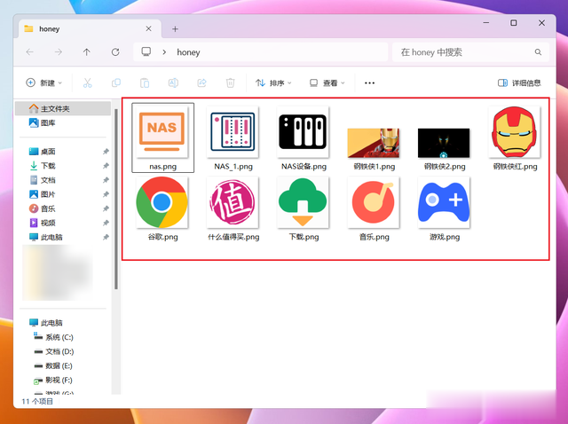
Task: Click pin icon next to 音乐
Action: pos(106,208)
